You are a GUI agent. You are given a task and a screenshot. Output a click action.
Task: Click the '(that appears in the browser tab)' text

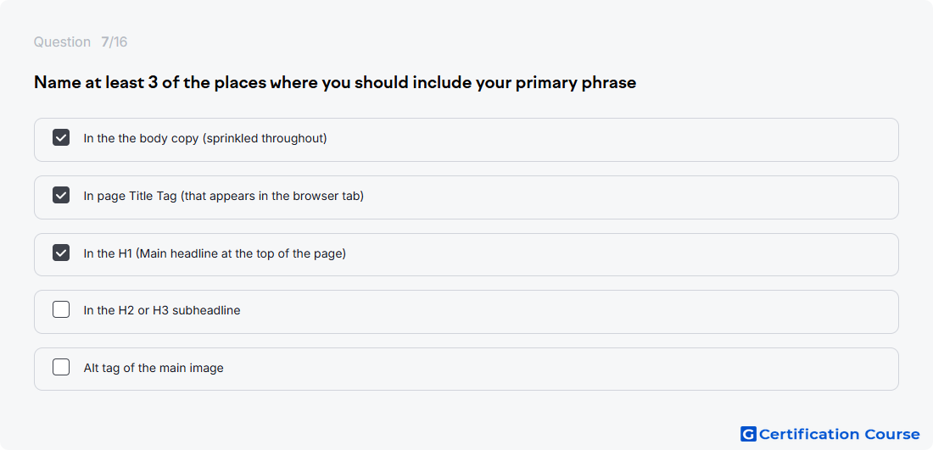pyautogui.click(x=272, y=196)
